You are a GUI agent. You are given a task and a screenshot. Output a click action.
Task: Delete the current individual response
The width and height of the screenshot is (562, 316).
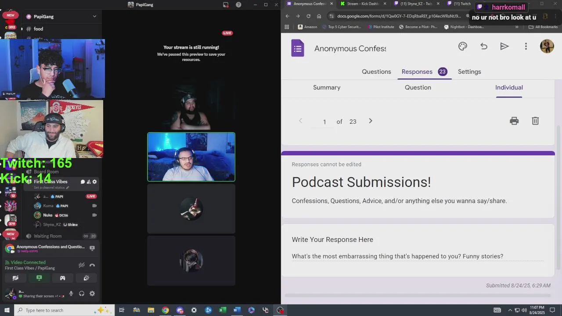point(535,121)
